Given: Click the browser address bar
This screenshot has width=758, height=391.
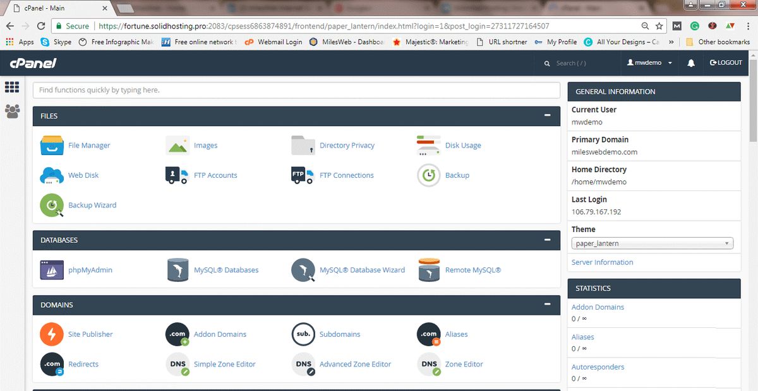Looking at the screenshot, I should [x=366, y=26].
